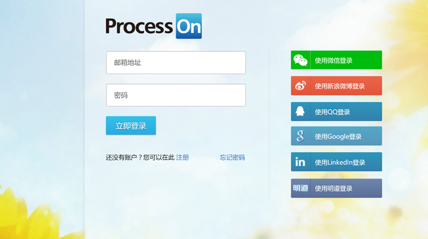The height and width of the screenshot is (239, 428).
Task: Pick 使用明道登录 text
Action: [334, 188]
